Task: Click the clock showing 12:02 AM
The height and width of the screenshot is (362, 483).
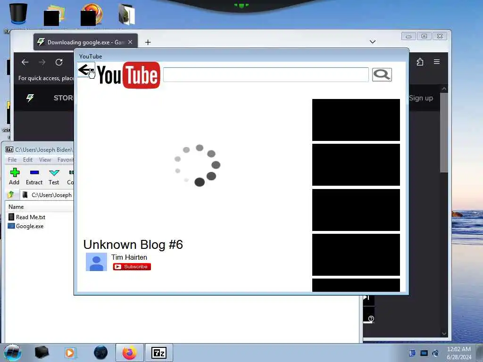Action: (x=459, y=349)
